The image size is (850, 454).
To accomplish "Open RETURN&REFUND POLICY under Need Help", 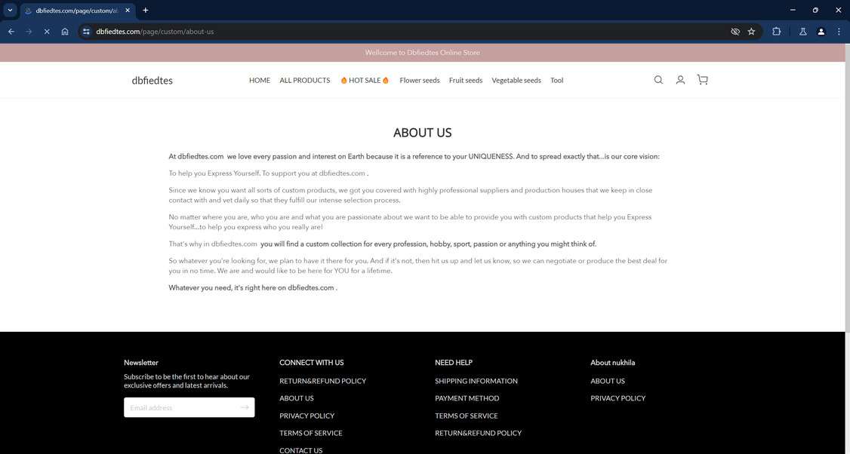I will (478, 433).
